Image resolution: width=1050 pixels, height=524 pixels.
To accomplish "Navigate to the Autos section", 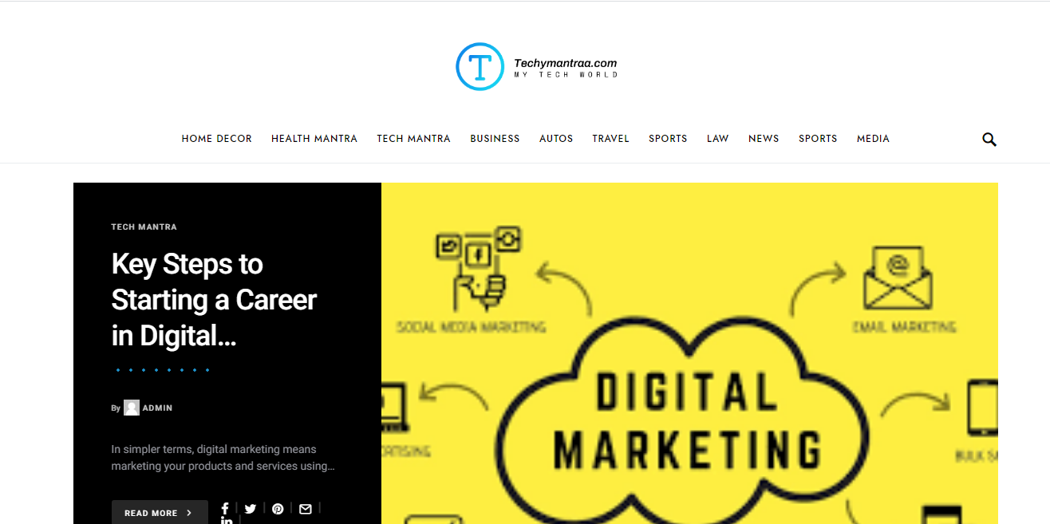I will coord(556,139).
